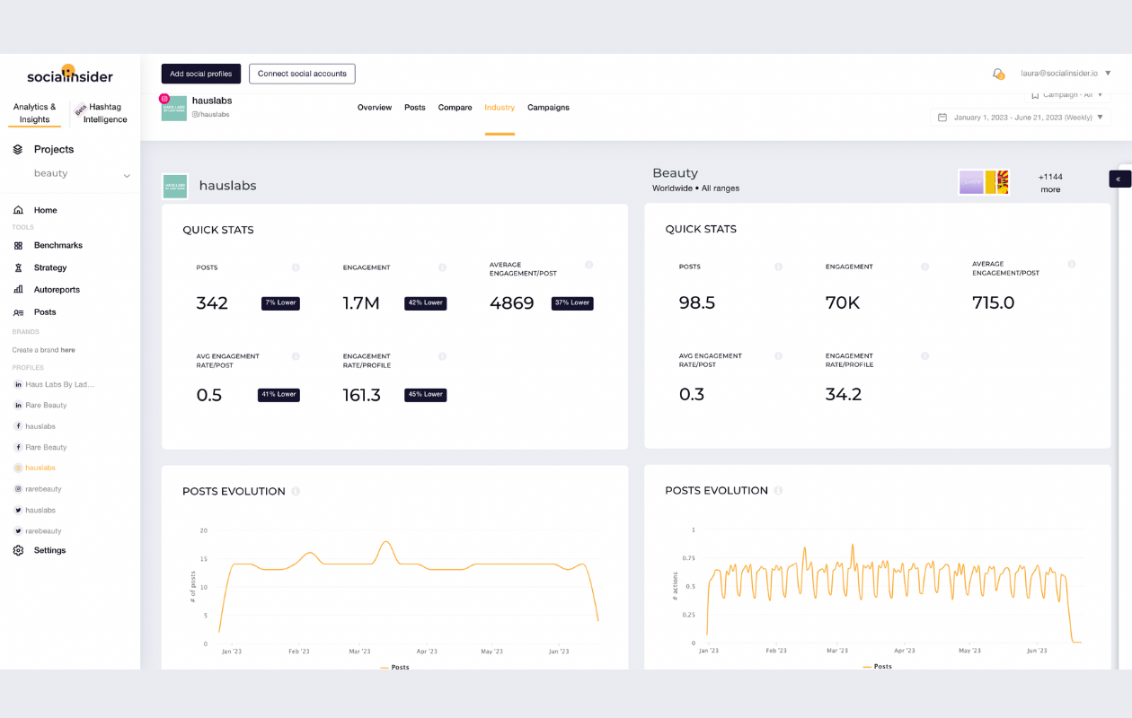Open the Campaigns tab
The image size is (1132, 718).
(x=548, y=108)
